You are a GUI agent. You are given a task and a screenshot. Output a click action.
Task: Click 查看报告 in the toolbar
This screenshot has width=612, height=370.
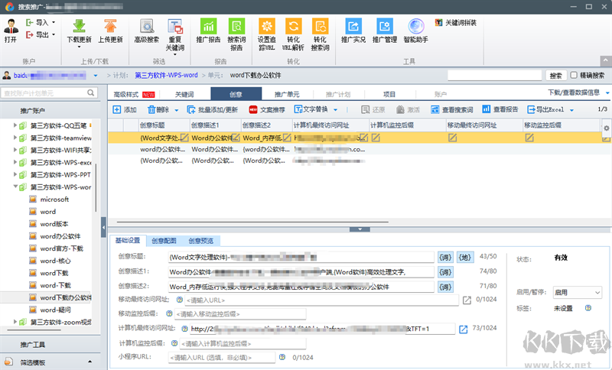coord(500,109)
